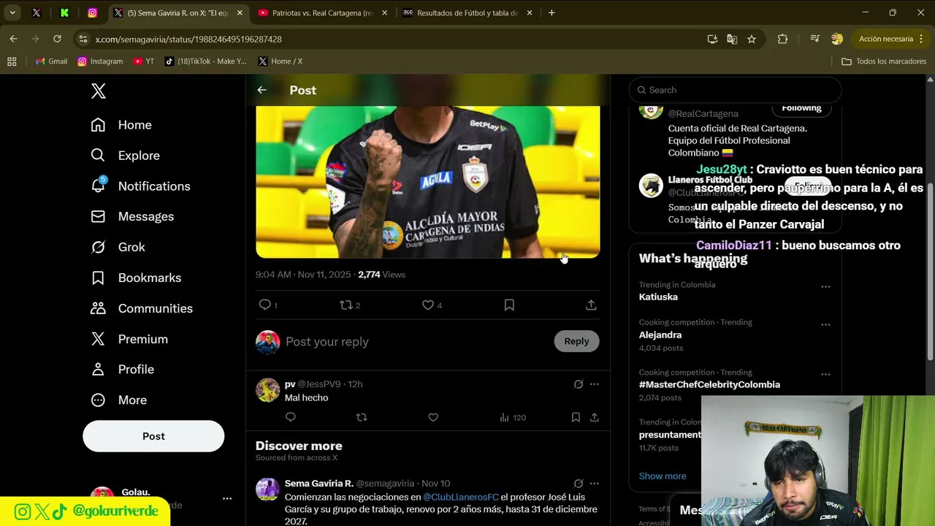935x526 pixels.
Task: Open Alejandra trending topic
Action: point(660,335)
